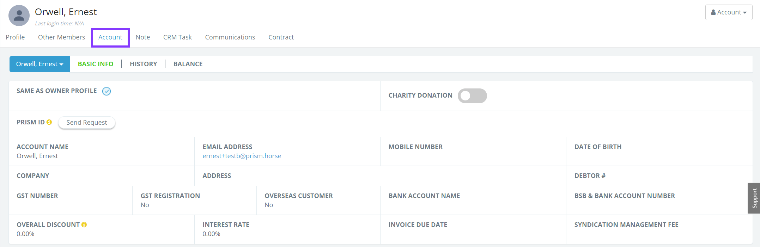760x247 pixels.
Task: Enable the Charity Donation switch
Action: pos(472,96)
